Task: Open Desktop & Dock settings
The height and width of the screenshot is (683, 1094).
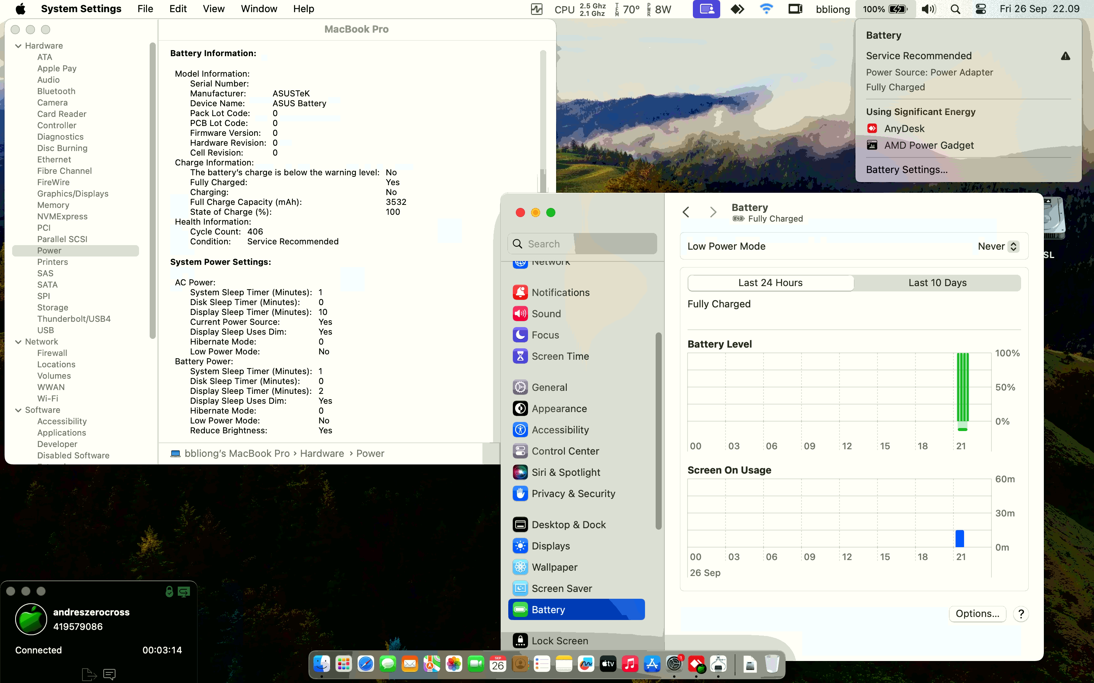Action: tap(576, 524)
